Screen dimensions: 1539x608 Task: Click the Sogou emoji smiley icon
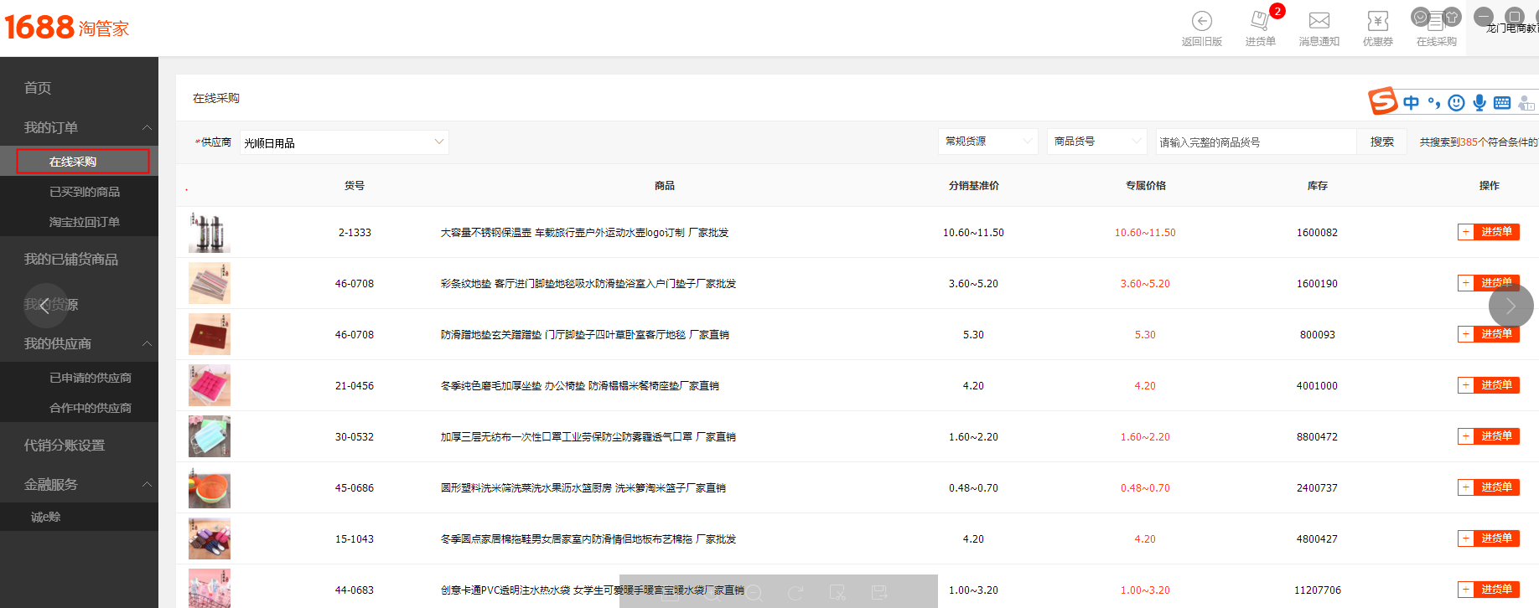(1457, 103)
